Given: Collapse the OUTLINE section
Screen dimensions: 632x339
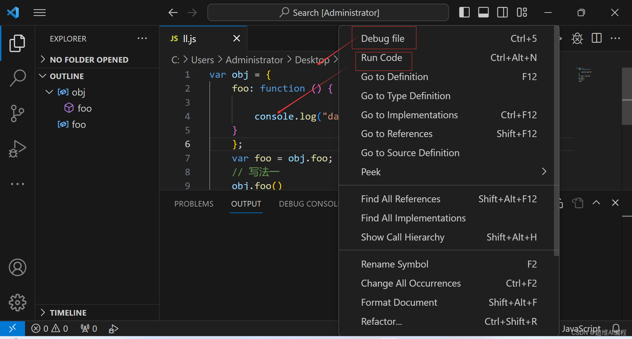Looking at the screenshot, I should pos(97,76).
